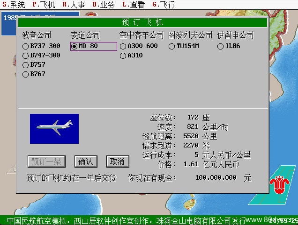
Task: Click the 你现在有现金 label
Action: click(152, 178)
